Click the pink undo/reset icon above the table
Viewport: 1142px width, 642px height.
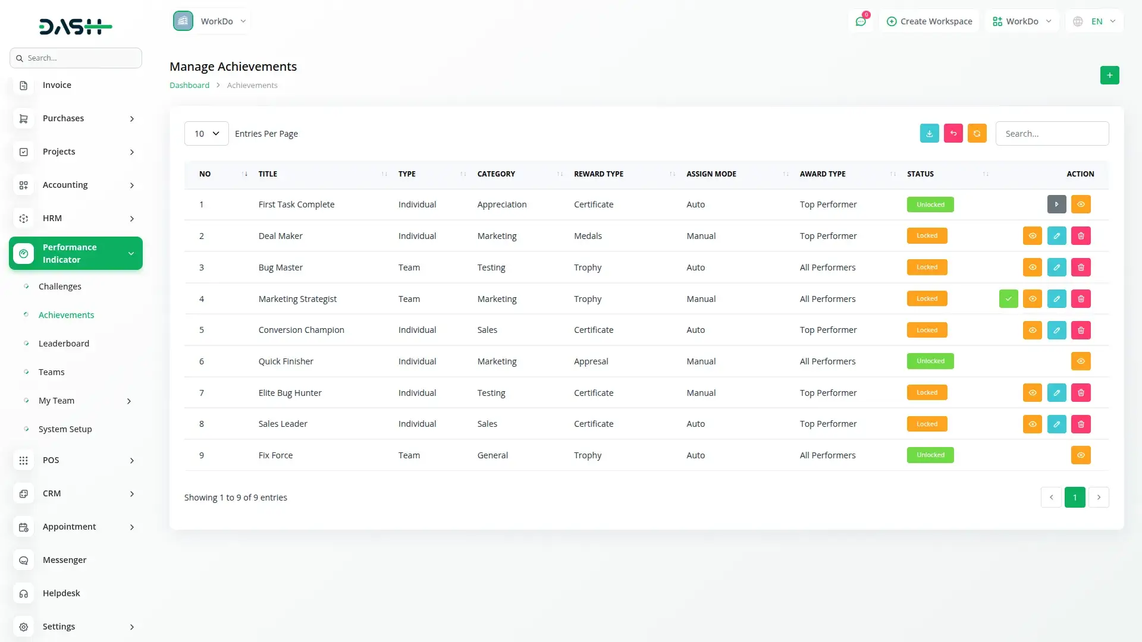coord(953,134)
